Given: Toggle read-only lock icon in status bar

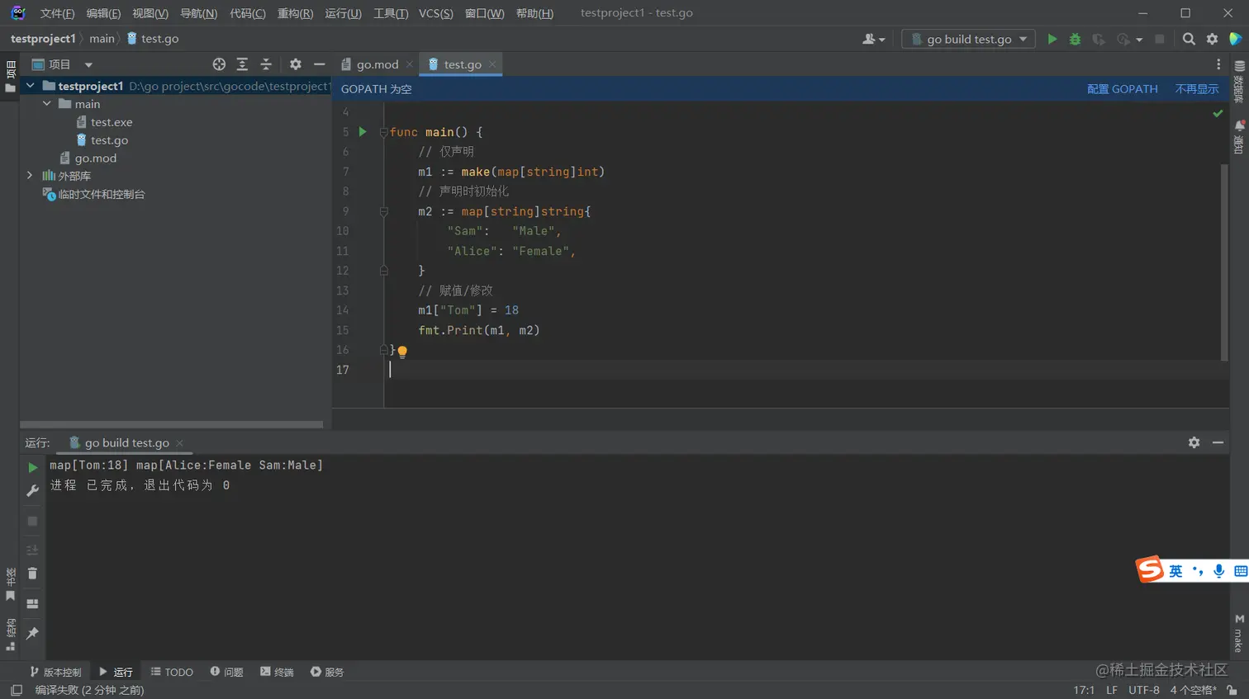Looking at the screenshot, I should [x=1232, y=690].
